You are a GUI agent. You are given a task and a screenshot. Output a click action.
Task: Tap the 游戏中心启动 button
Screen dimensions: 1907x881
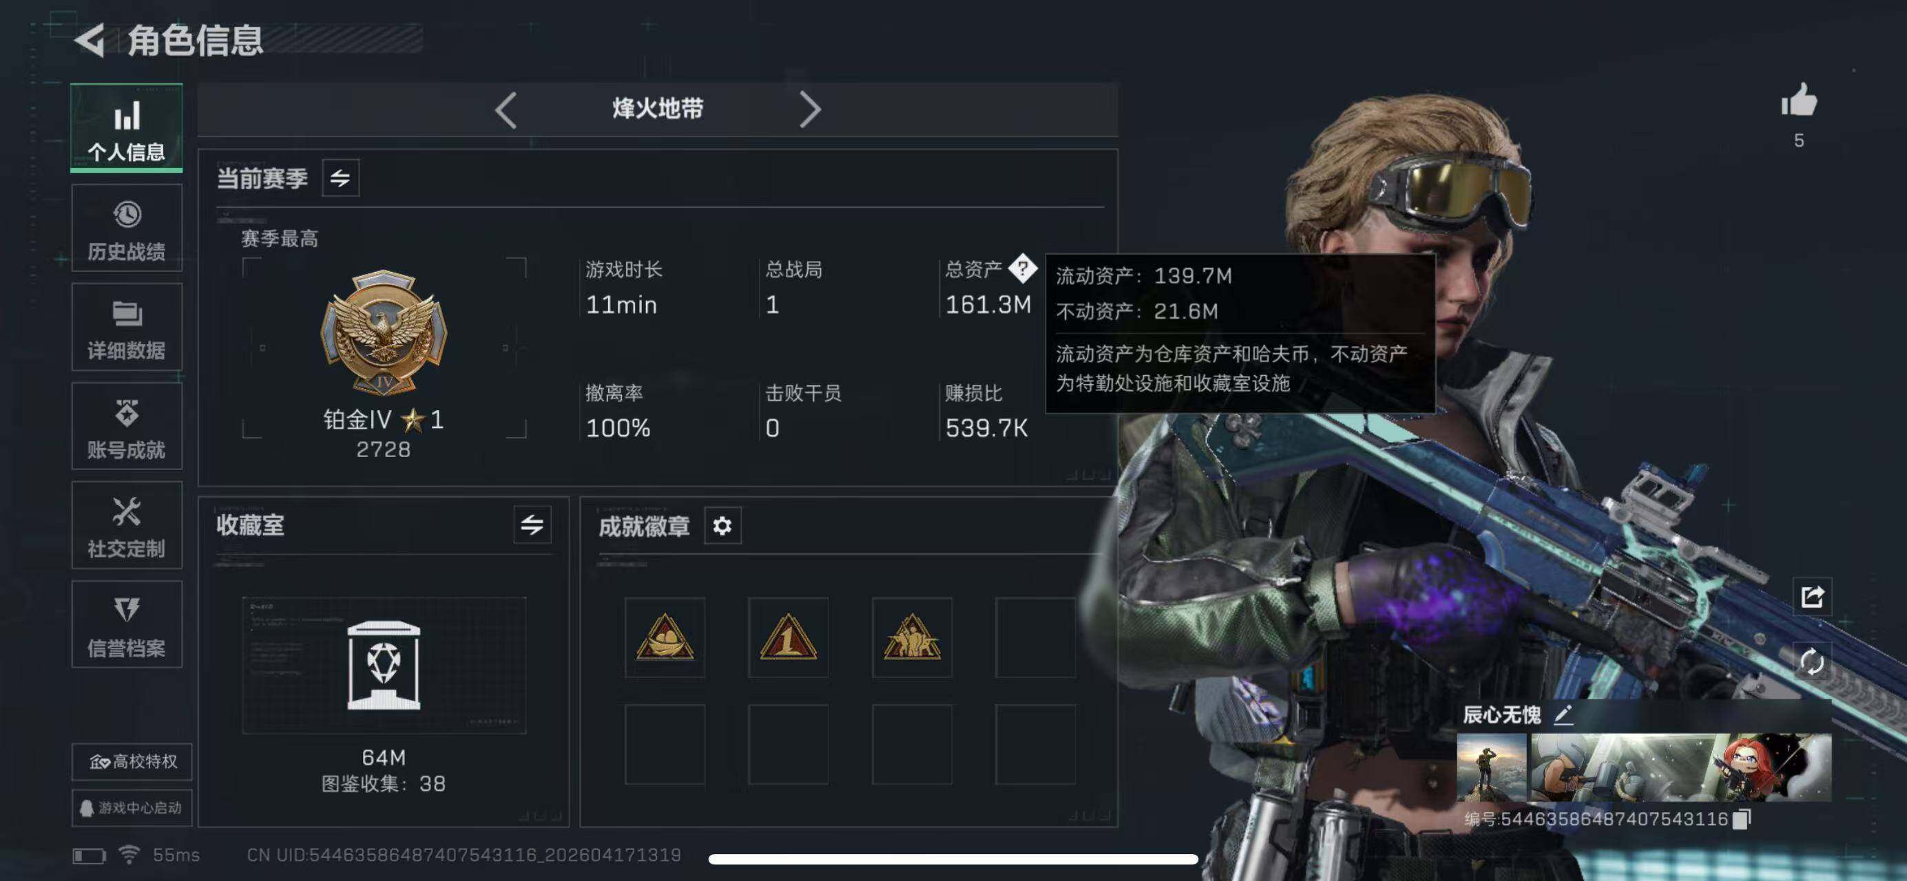pos(132,808)
